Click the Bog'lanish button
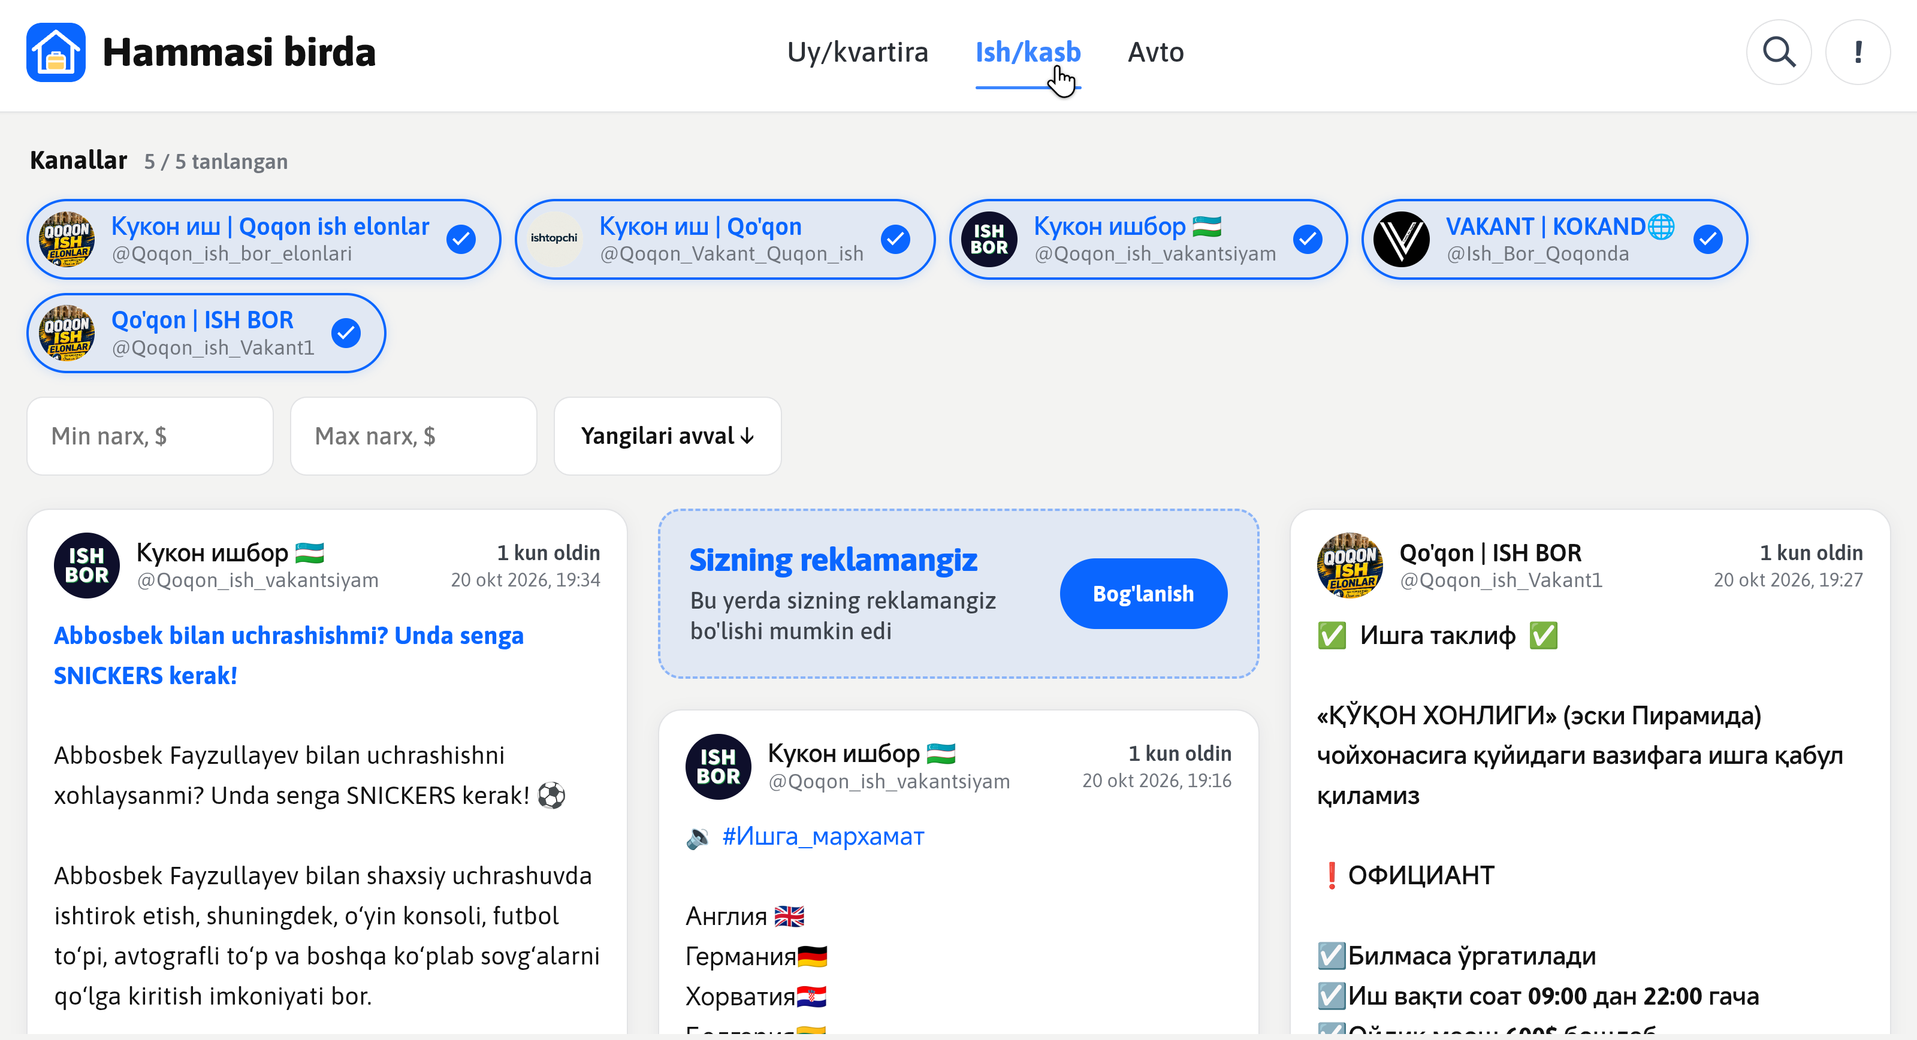The image size is (1917, 1040). pos(1143,594)
